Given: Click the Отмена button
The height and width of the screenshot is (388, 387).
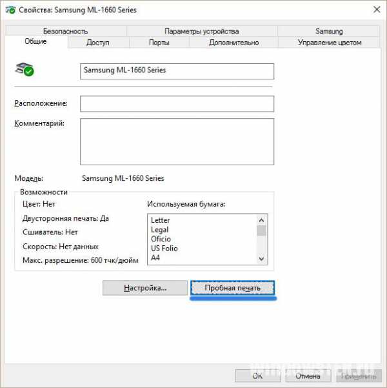Looking at the screenshot, I should point(308,376).
